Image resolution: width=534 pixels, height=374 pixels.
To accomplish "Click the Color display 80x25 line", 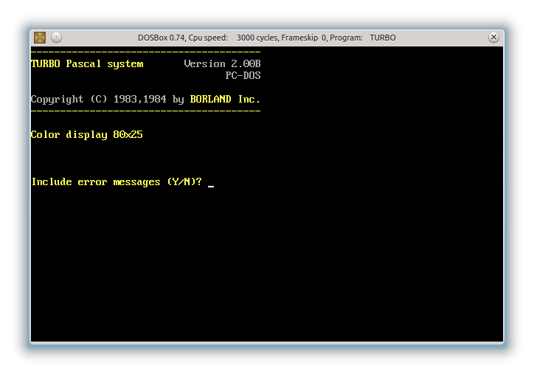I will tap(86, 135).
